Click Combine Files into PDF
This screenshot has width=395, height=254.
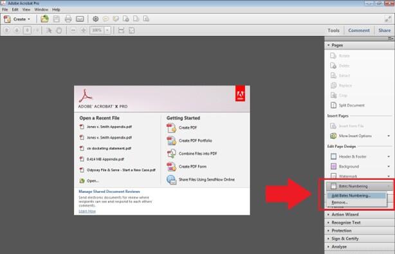pyautogui.click(x=192, y=154)
